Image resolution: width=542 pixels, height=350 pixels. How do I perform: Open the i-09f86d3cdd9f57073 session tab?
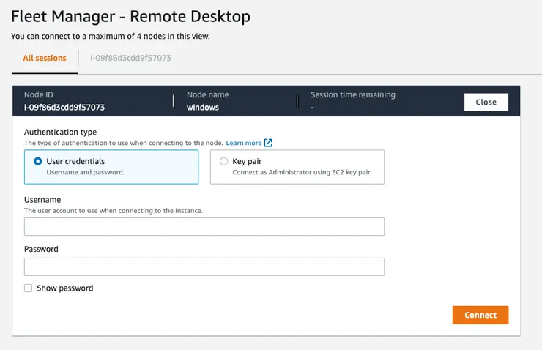130,58
